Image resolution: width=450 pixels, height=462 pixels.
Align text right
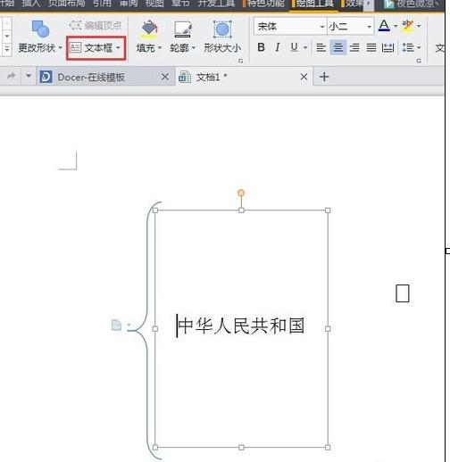click(354, 47)
